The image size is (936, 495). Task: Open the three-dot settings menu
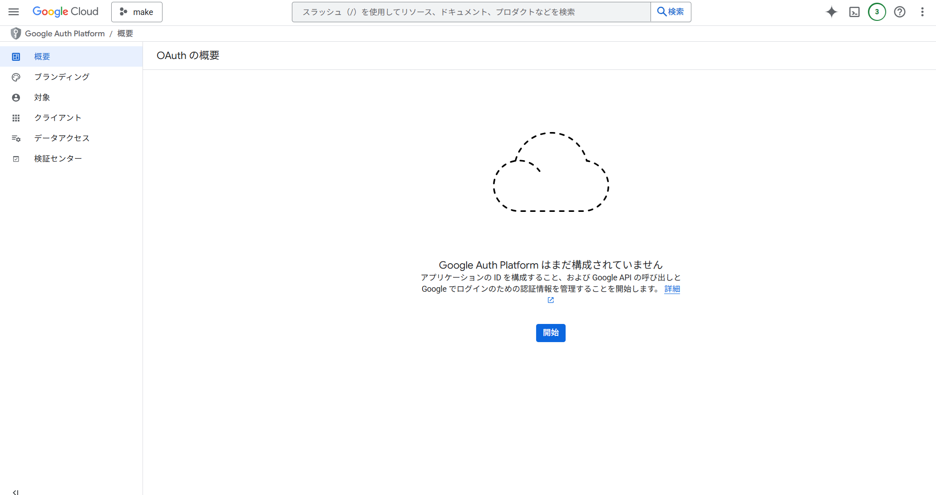pyautogui.click(x=922, y=12)
